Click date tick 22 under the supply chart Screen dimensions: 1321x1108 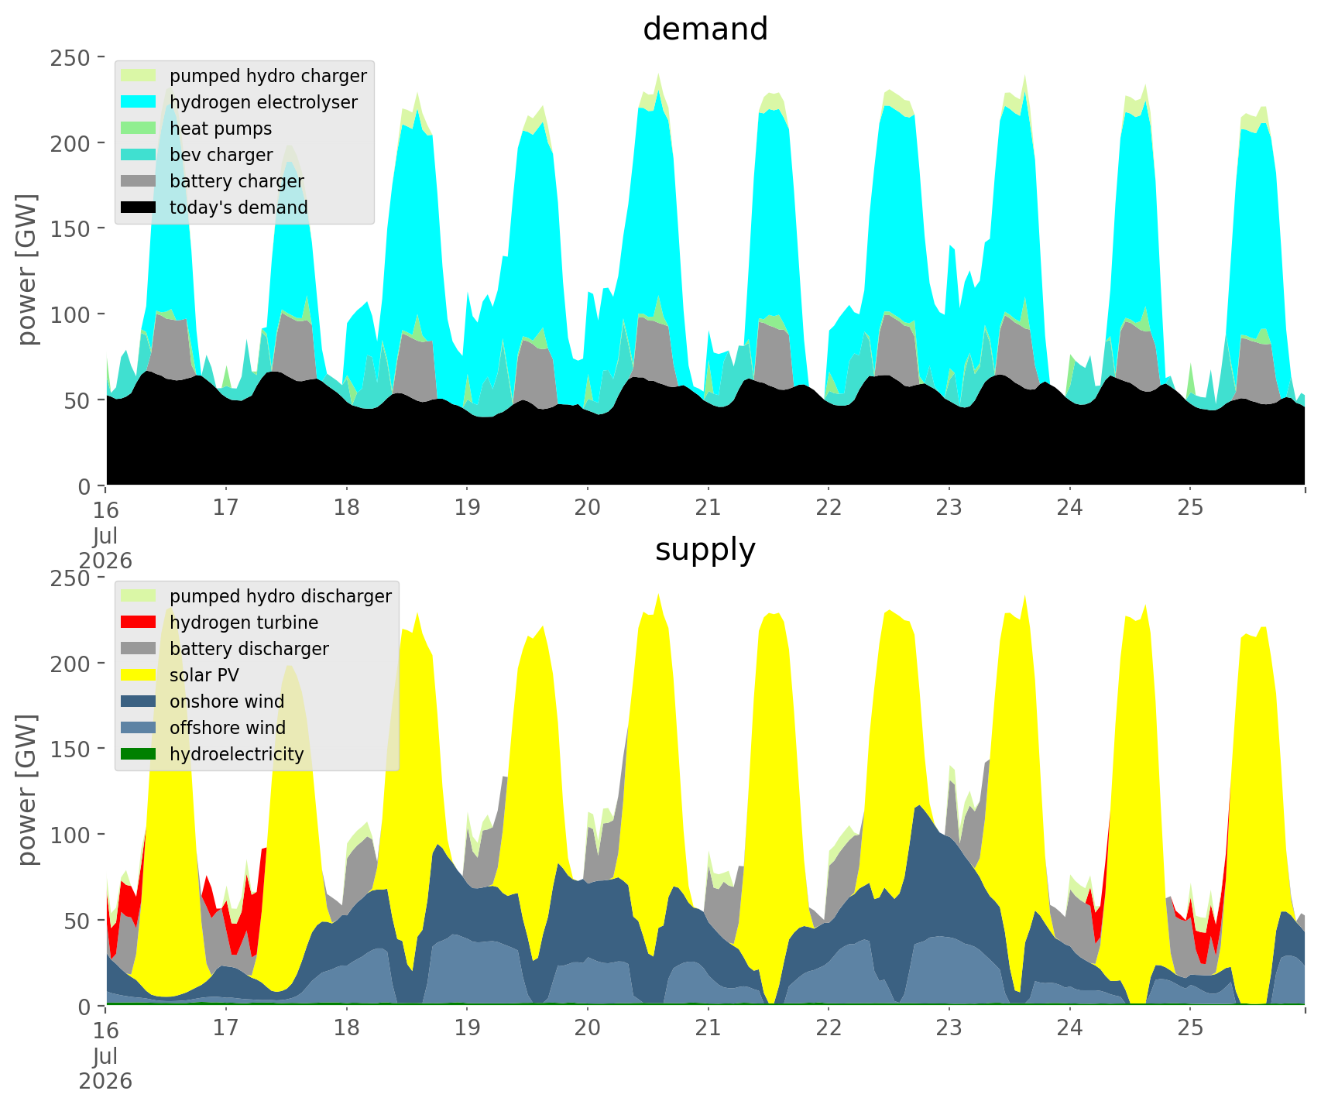coord(829,1028)
